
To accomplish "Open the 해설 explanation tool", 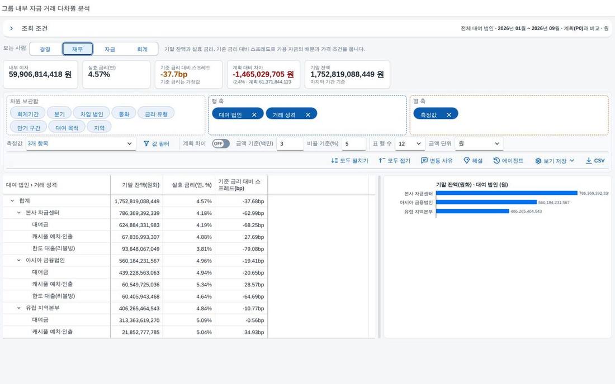I will coord(473,161).
